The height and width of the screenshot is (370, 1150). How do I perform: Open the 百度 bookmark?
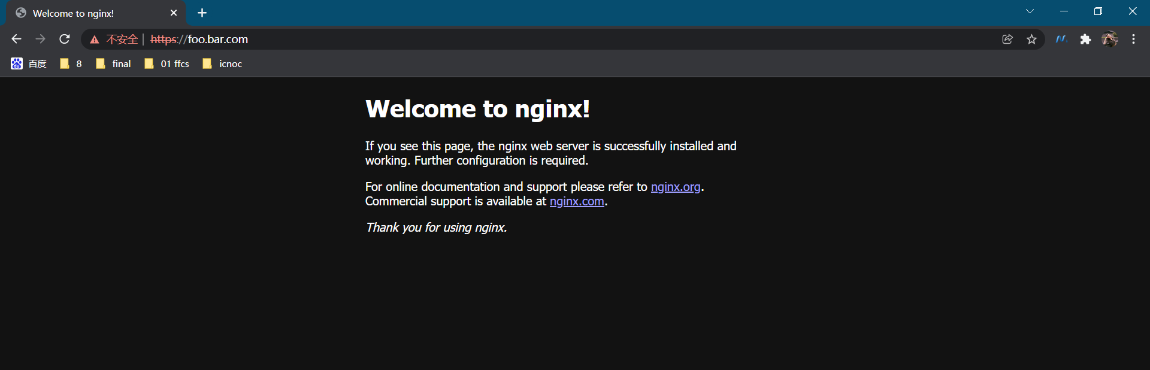(x=29, y=63)
